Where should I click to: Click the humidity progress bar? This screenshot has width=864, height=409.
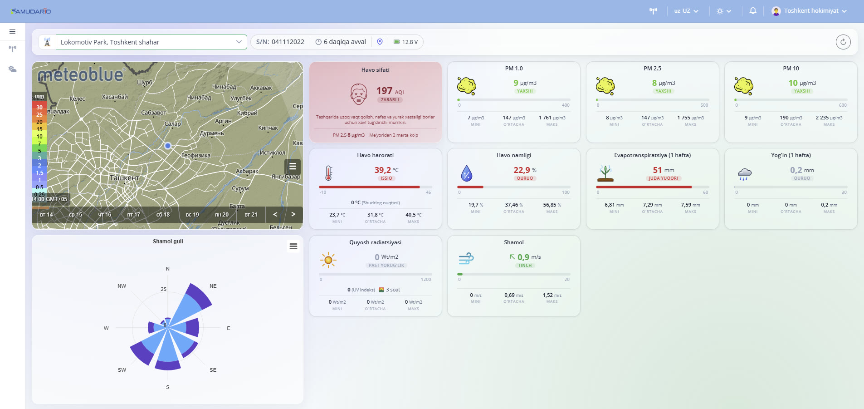tap(514, 187)
